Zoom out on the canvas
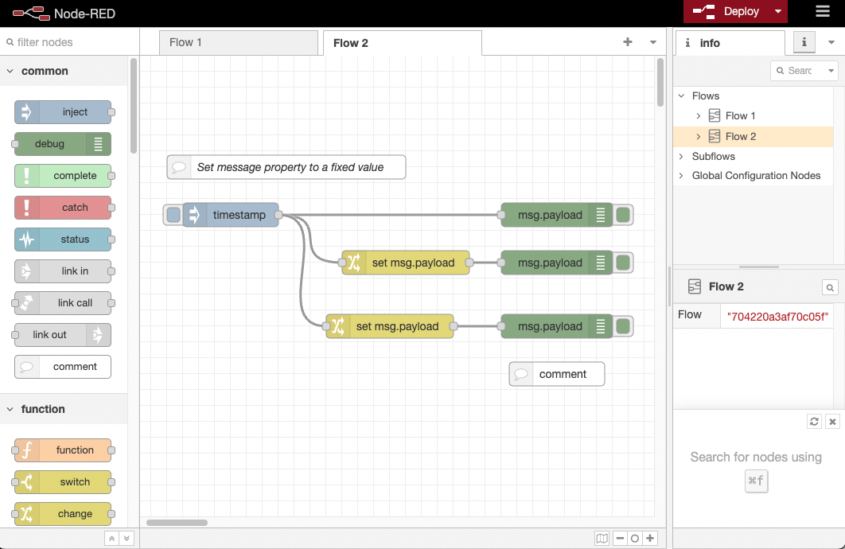Image resolution: width=845 pixels, height=549 pixels. point(620,539)
